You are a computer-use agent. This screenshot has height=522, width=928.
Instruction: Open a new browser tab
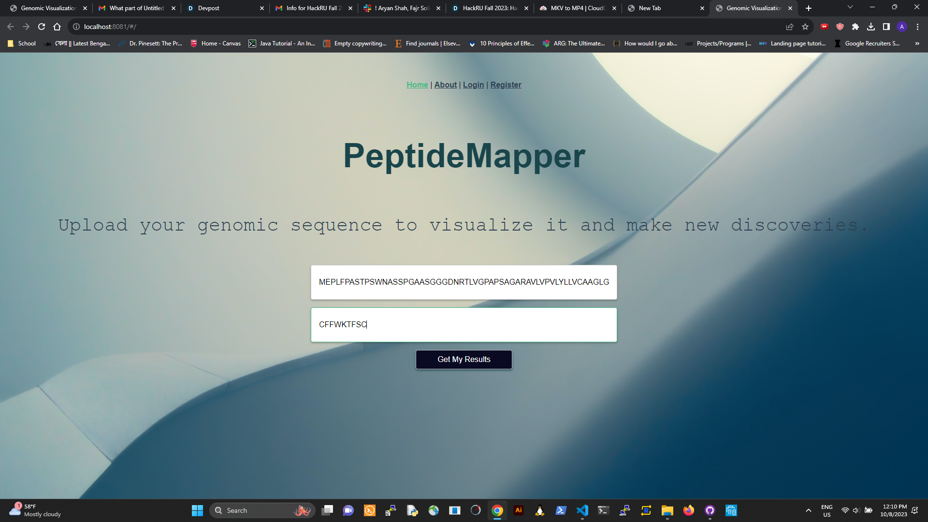(x=809, y=8)
